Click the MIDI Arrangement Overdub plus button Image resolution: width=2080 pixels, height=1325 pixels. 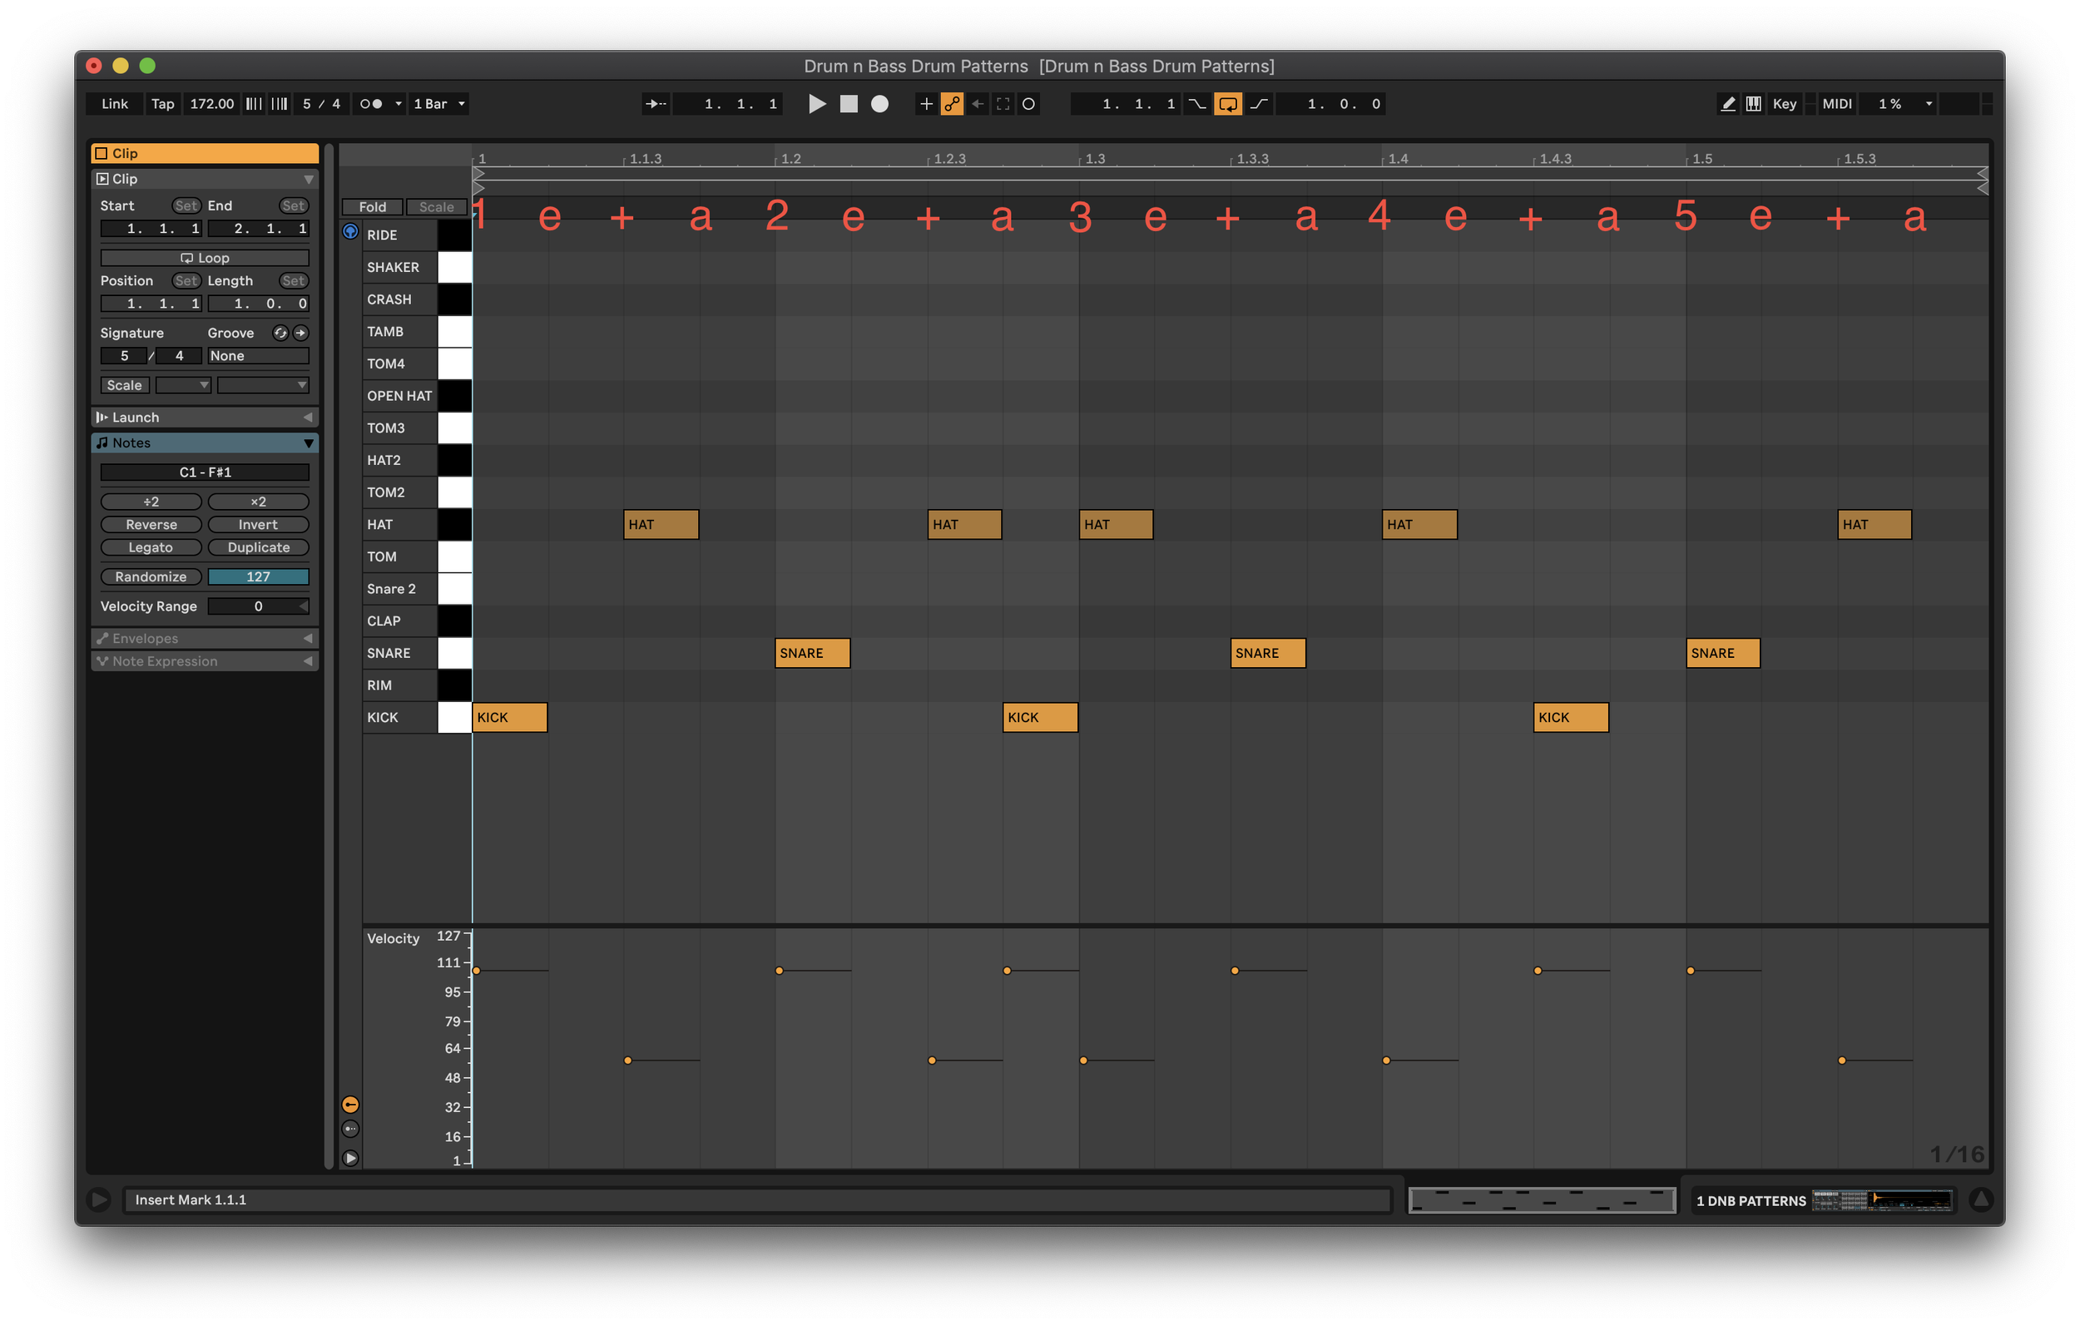pyautogui.click(x=926, y=104)
